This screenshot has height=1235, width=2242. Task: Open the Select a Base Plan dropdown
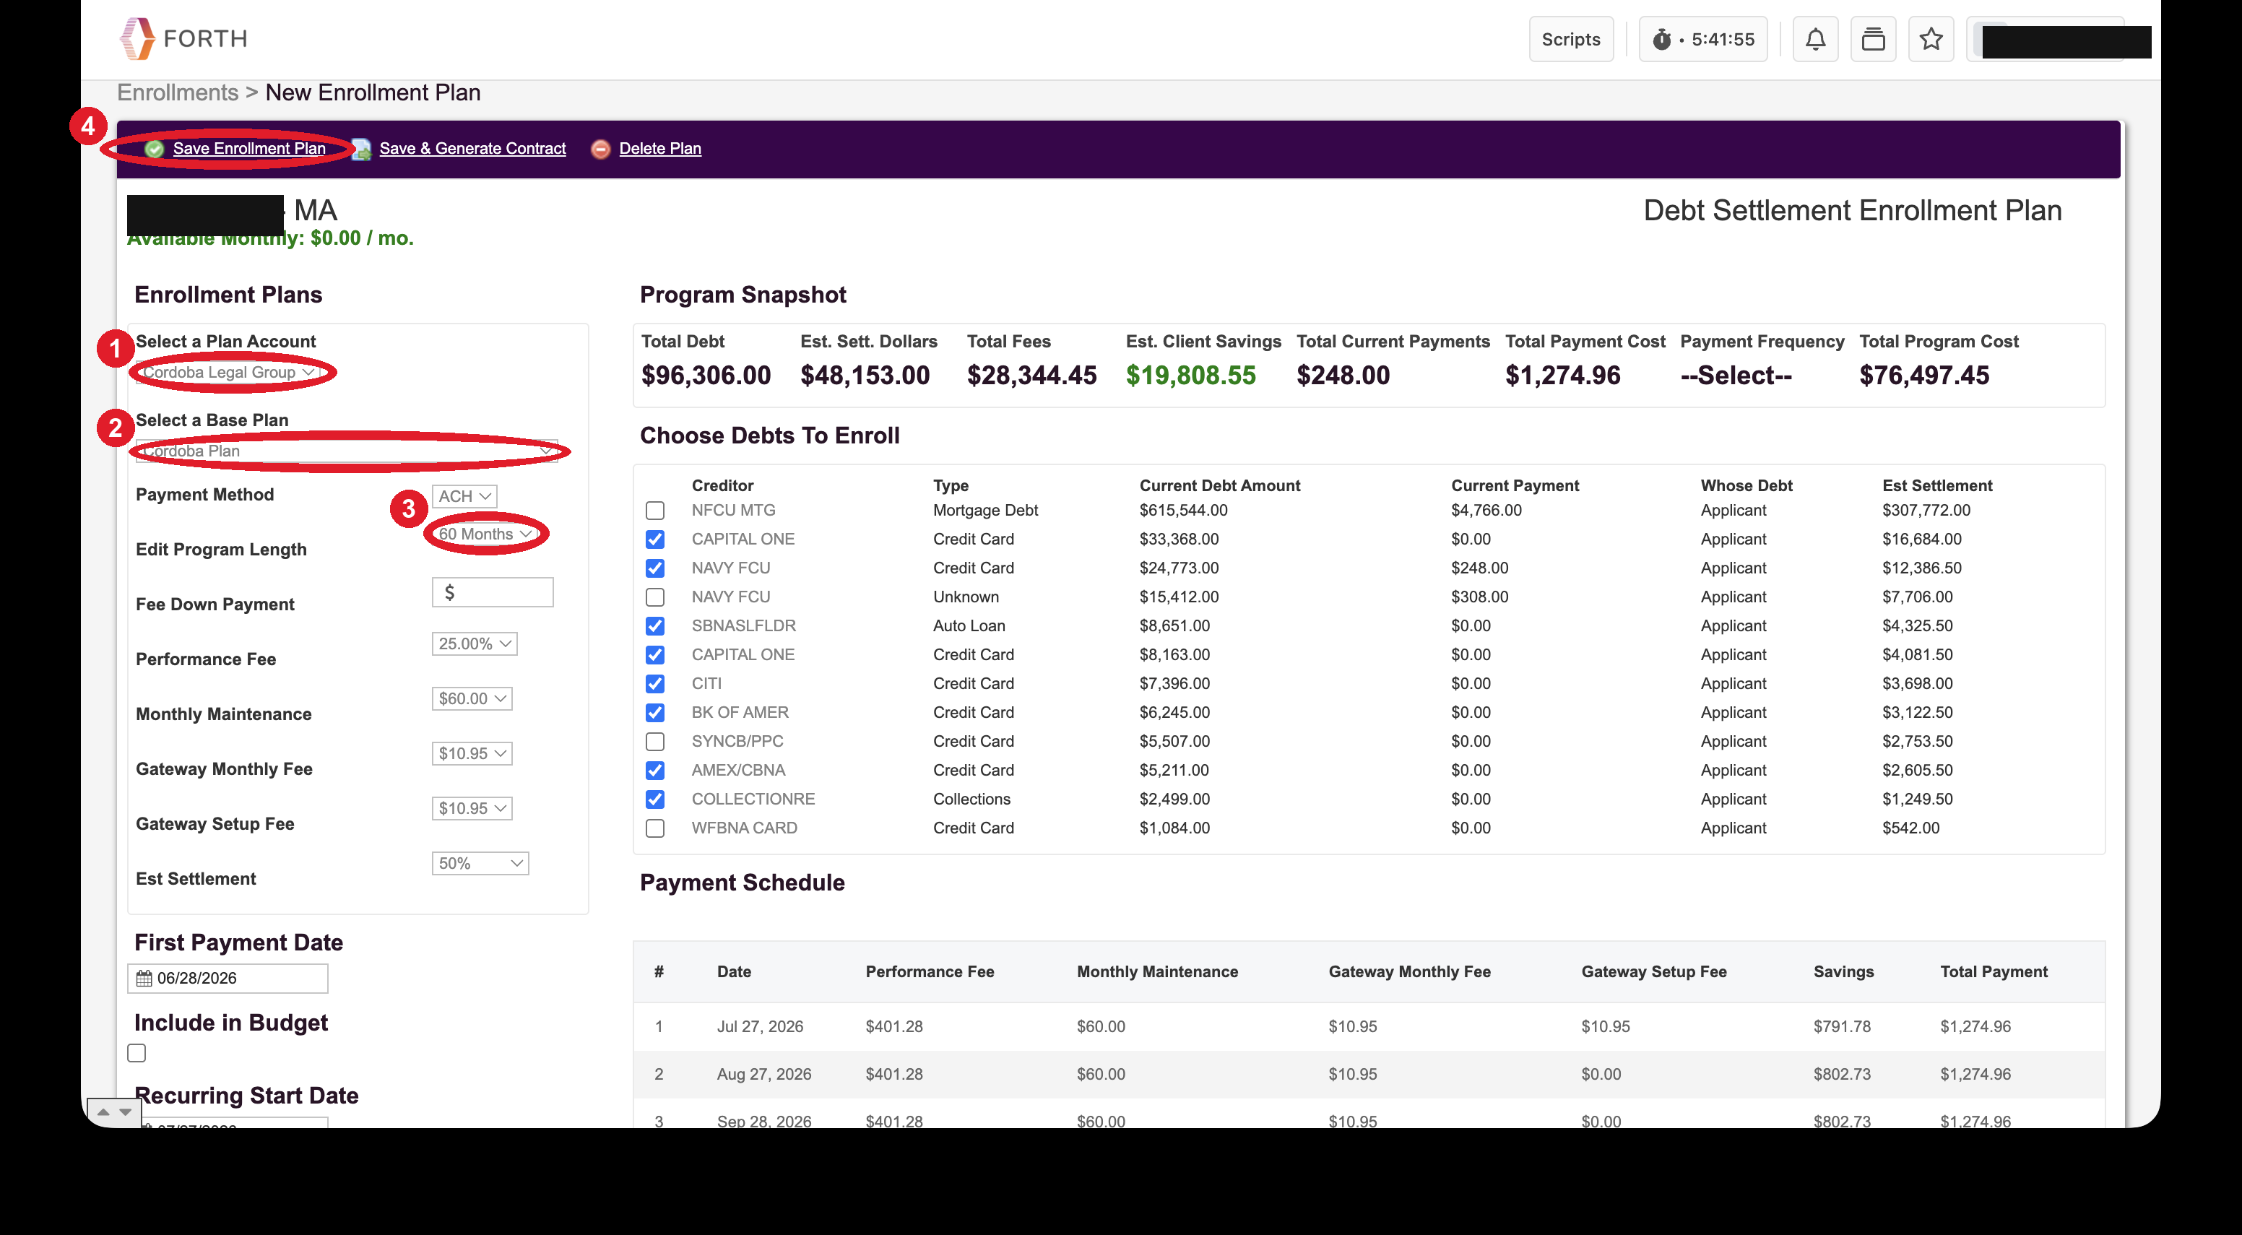[x=347, y=451]
